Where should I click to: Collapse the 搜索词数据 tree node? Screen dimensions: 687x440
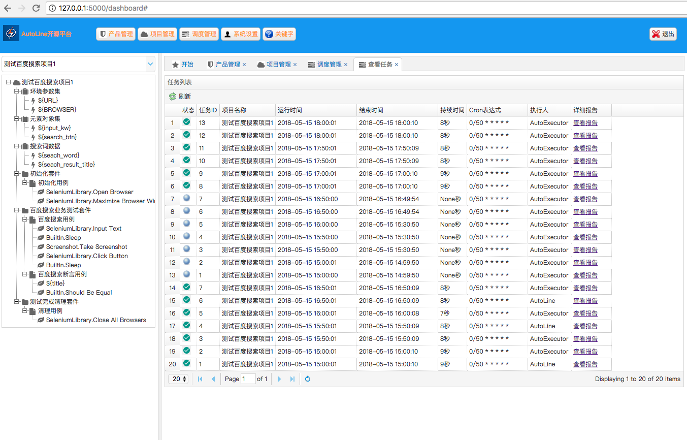[17, 146]
